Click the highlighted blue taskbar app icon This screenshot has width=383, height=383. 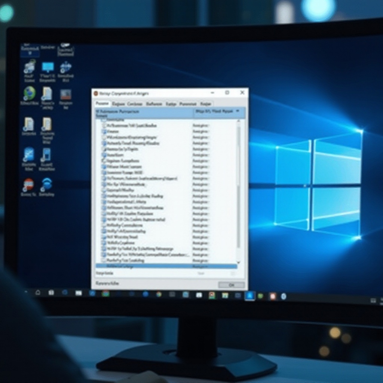[x=249, y=296]
